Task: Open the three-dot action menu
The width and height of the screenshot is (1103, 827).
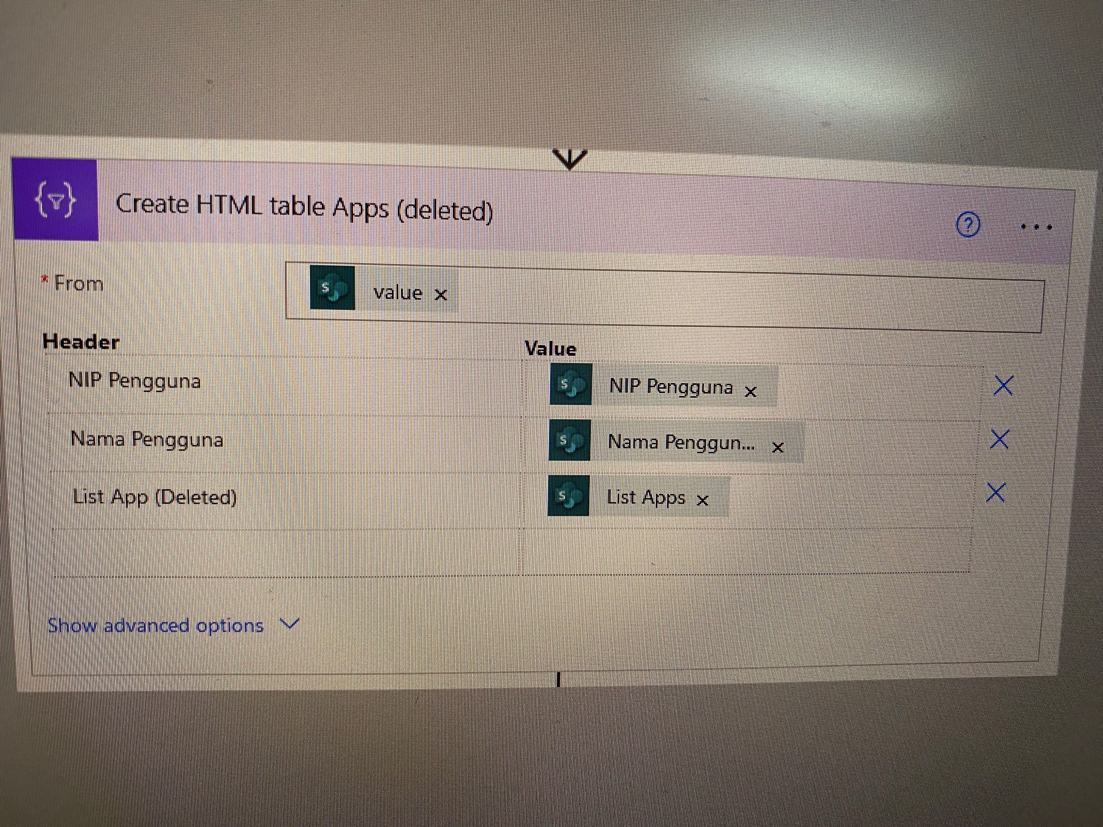Action: coord(1036,227)
